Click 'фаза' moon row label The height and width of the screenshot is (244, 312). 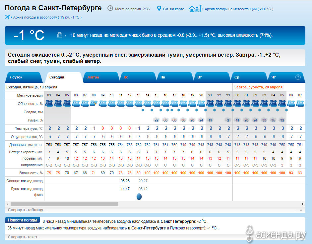point(38,195)
